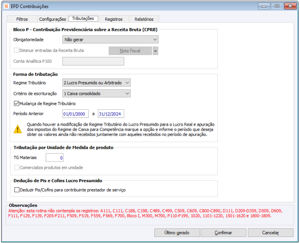Expand the Regime Tributário dropdown

point(96,83)
